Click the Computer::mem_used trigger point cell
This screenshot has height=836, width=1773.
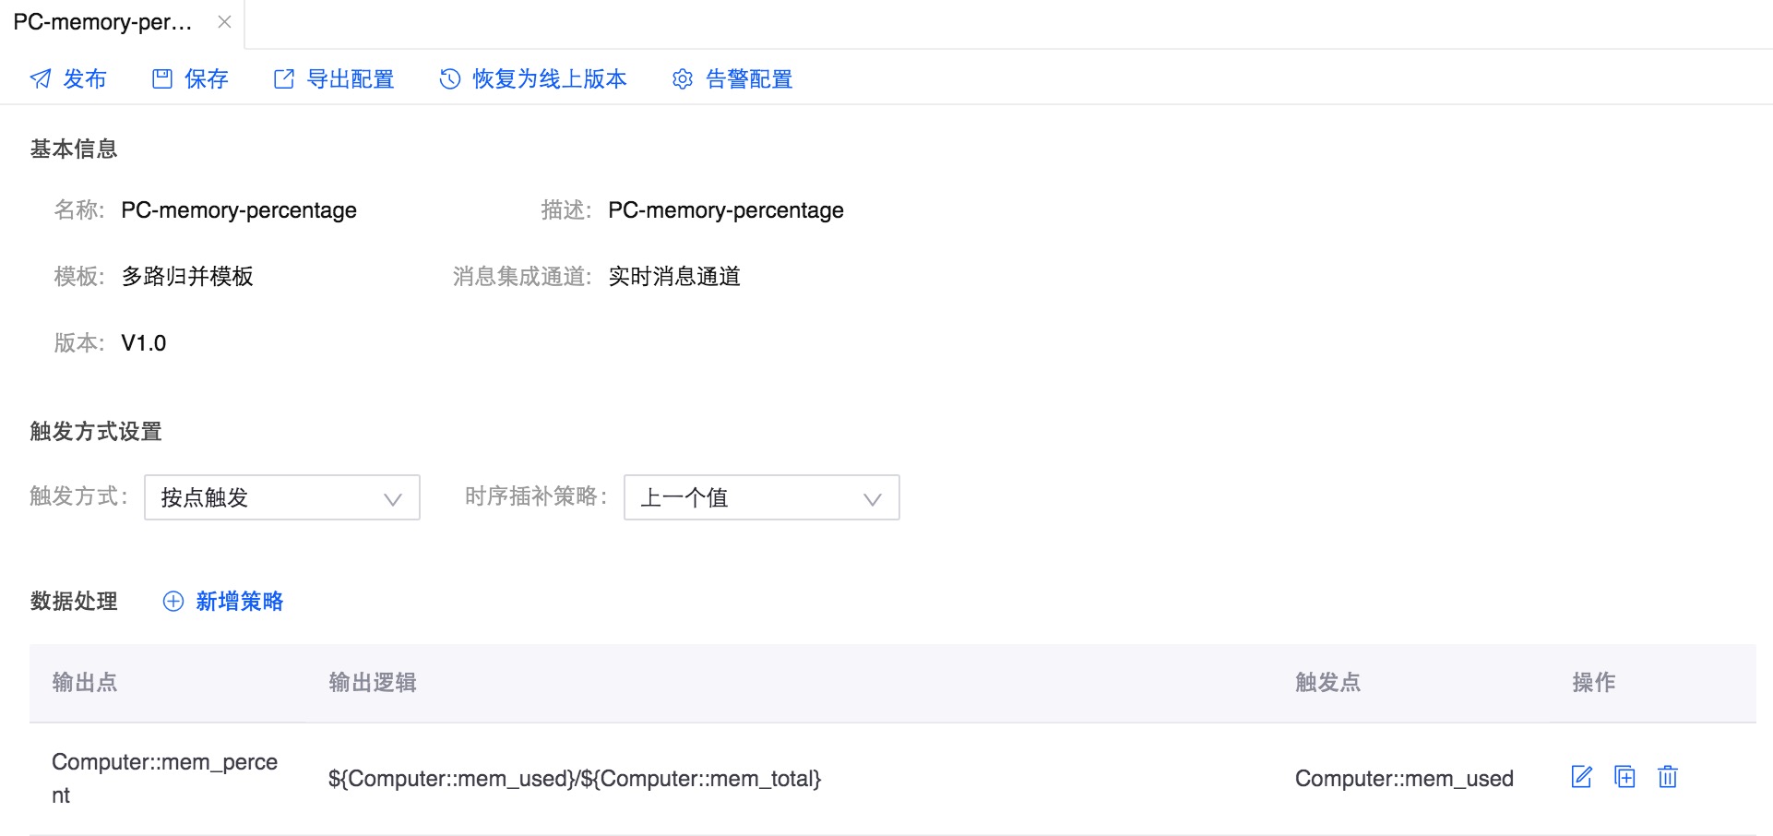click(x=1404, y=779)
